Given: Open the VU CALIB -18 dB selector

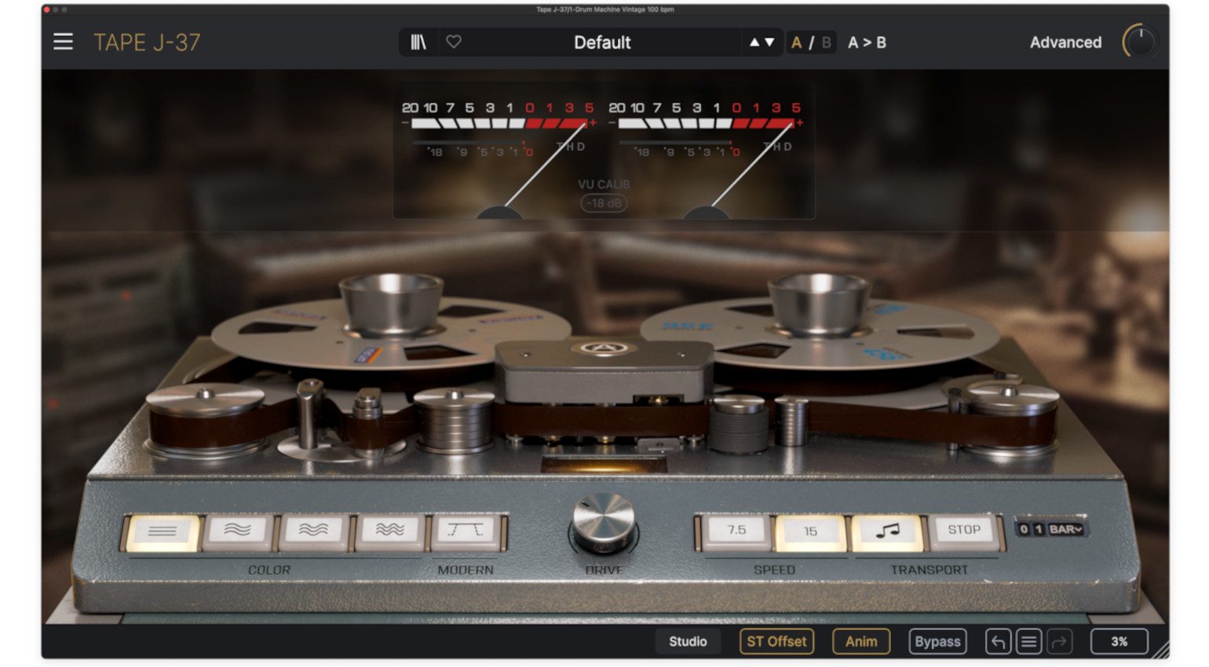Looking at the screenshot, I should click(604, 203).
